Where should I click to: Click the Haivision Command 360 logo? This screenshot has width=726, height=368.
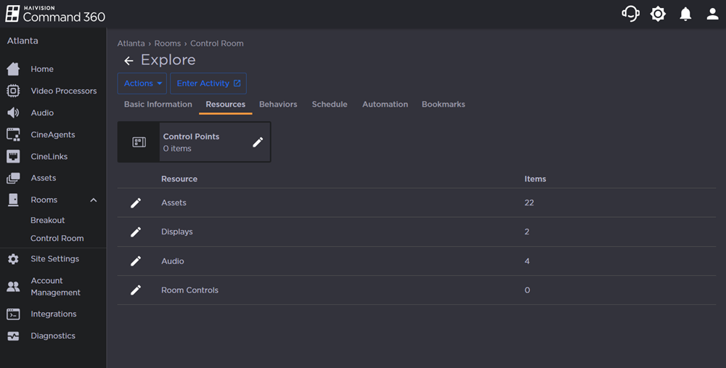tap(55, 14)
